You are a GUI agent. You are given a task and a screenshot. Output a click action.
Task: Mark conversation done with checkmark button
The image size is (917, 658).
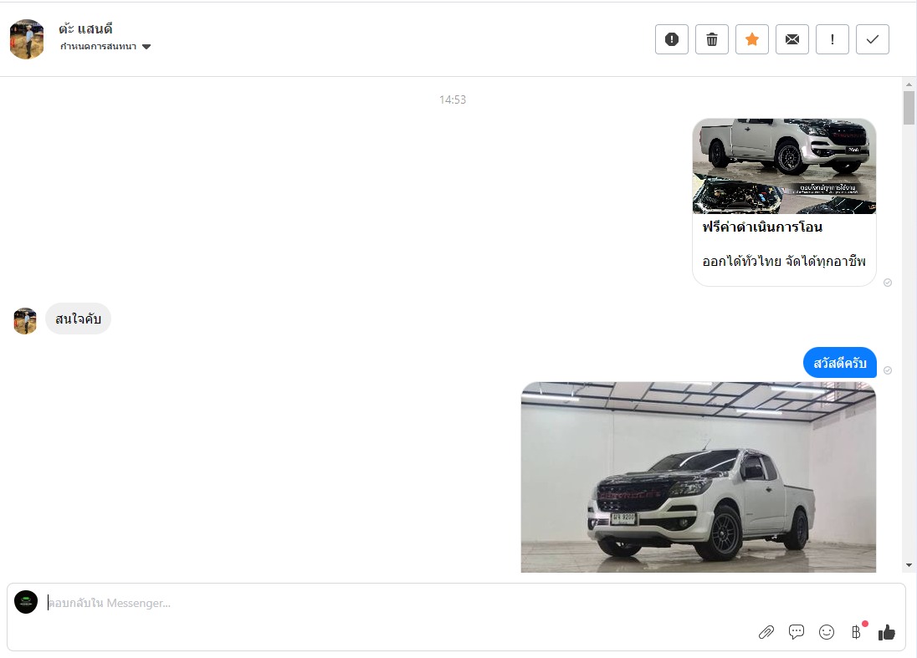pyautogui.click(x=873, y=39)
